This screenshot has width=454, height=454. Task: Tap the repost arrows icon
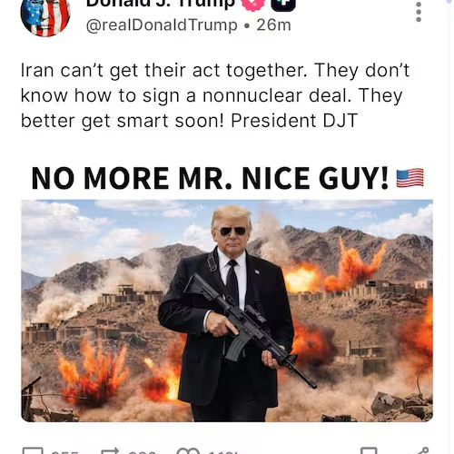111,451
